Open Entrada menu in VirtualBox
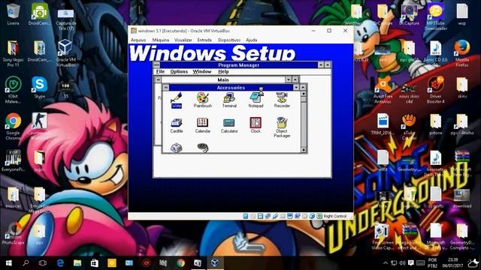This screenshot has height=270, width=481. [204, 40]
